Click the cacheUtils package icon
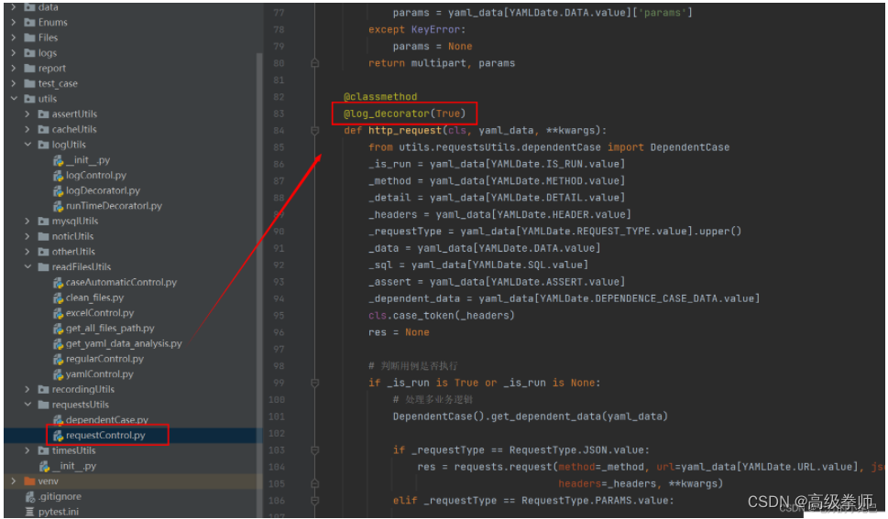The height and width of the screenshot is (519, 888). tap(43, 129)
